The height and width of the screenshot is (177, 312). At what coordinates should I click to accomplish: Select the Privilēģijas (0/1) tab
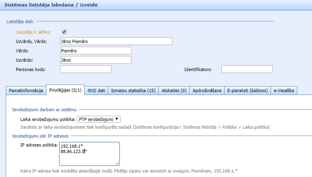tap(65, 91)
